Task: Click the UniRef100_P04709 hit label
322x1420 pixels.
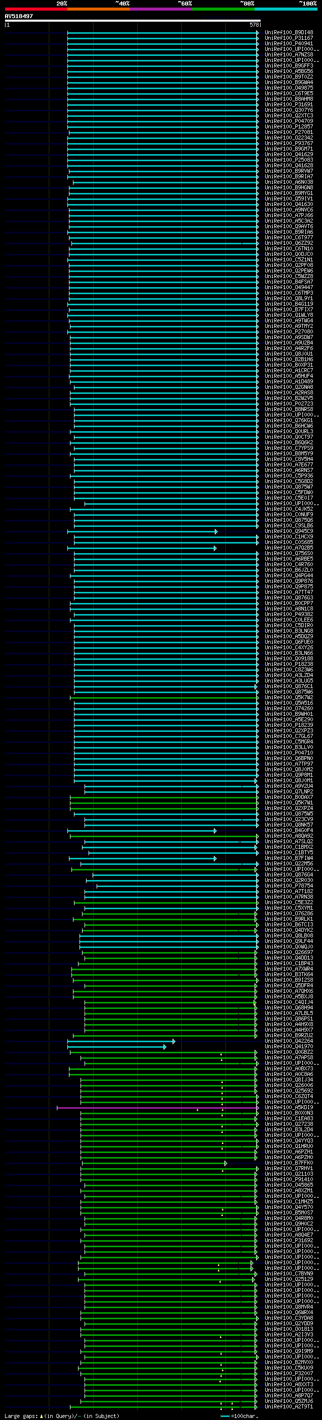Action: click(x=288, y=121)
